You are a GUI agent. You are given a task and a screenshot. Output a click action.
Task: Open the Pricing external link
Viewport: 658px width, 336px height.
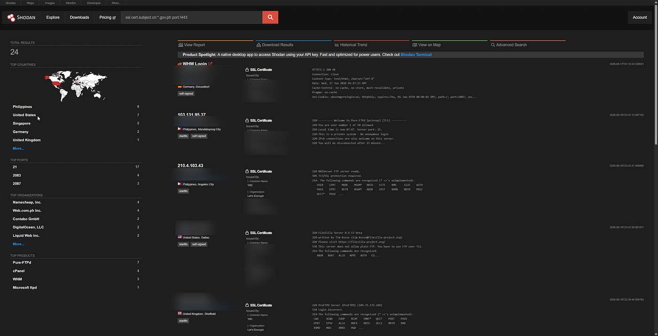[107, 17]
